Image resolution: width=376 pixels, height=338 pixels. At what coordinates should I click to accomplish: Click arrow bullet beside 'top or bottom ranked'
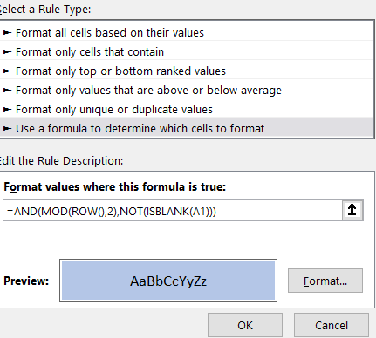[7, 71]
